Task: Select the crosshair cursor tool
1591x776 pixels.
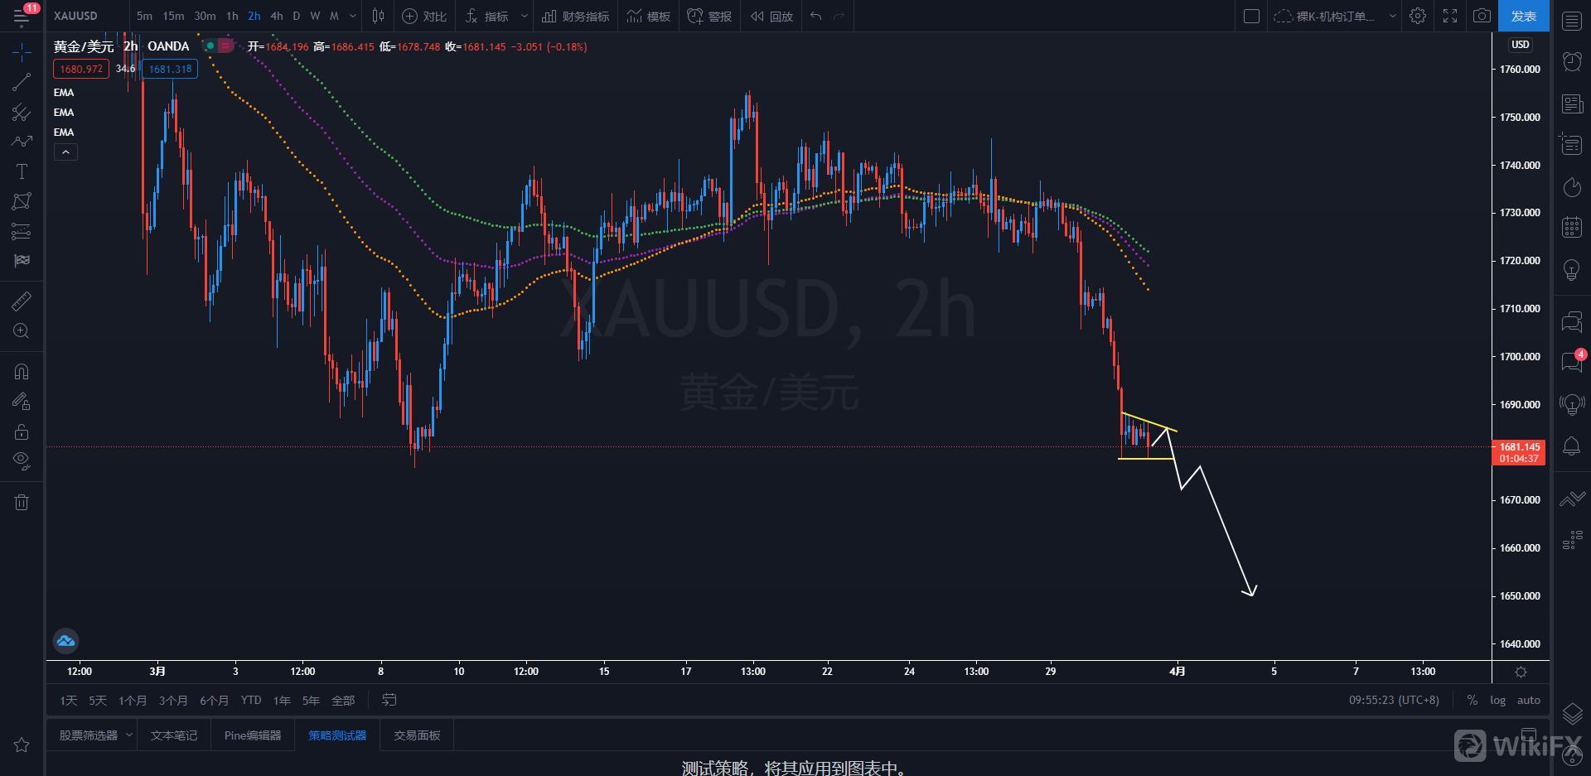Action: tap(22, 53)
